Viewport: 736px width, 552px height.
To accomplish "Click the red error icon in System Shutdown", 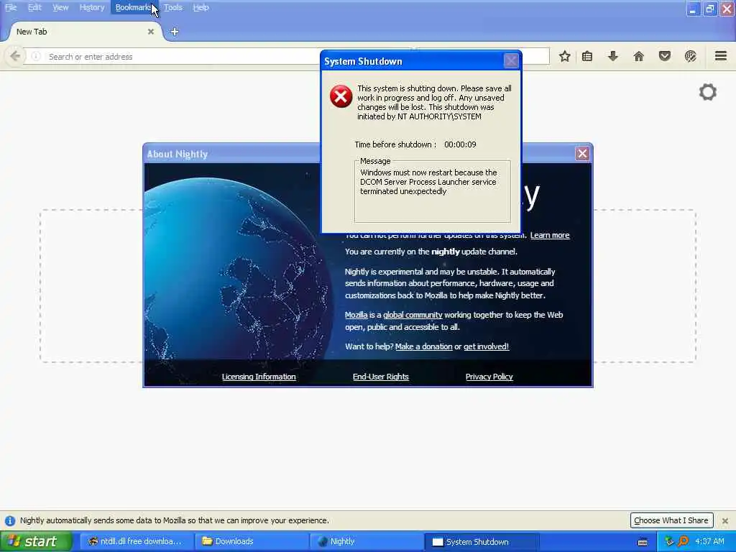I will (341, 96).
